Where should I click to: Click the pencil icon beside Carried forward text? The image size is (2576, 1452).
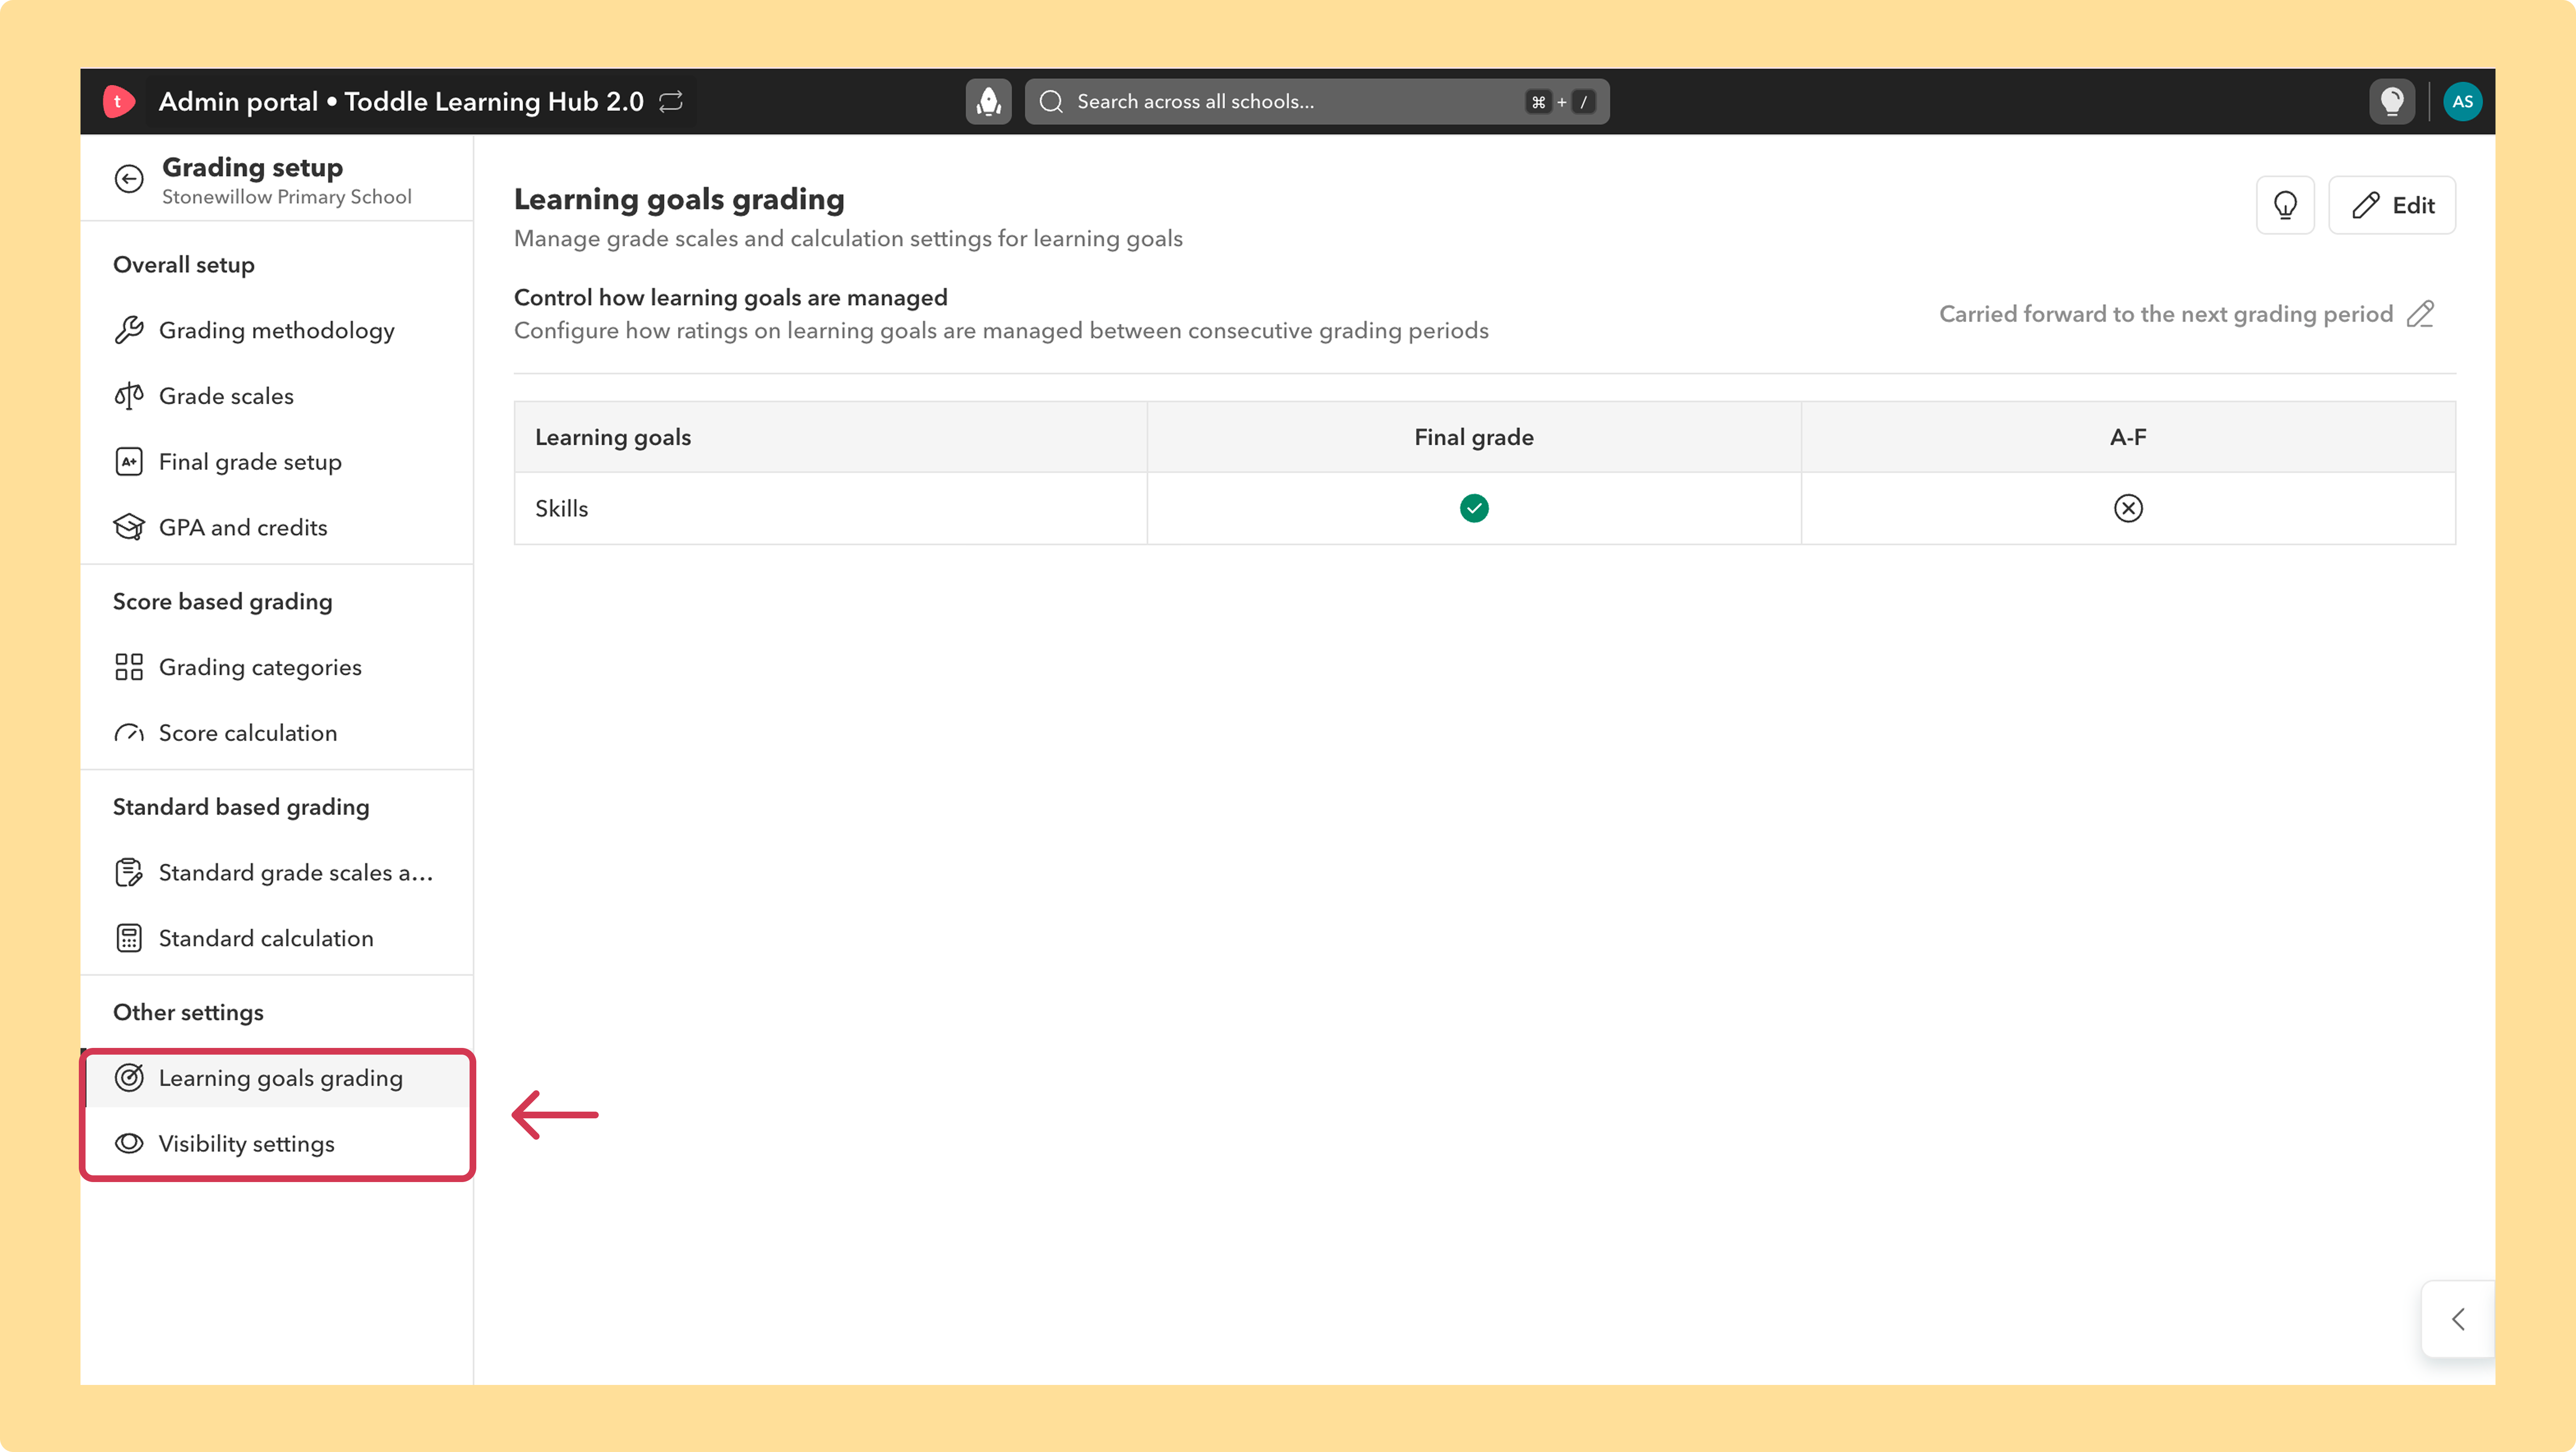pos(2420,314)
